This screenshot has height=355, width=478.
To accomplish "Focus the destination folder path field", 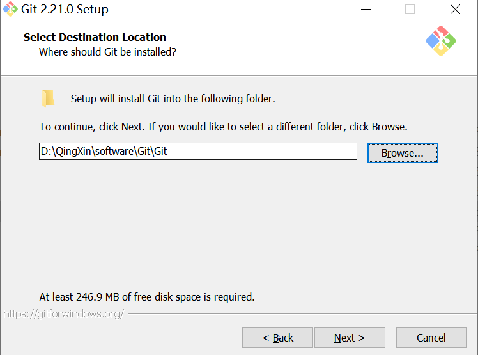I will pos(197,152).
